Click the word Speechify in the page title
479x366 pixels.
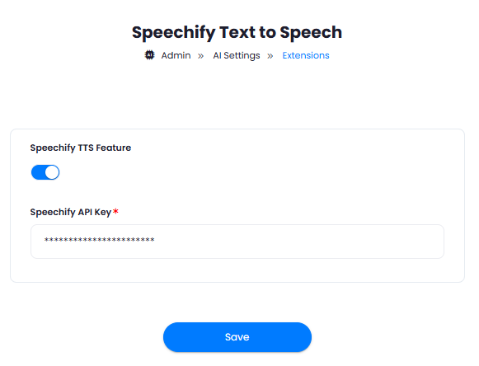(173, 32)
